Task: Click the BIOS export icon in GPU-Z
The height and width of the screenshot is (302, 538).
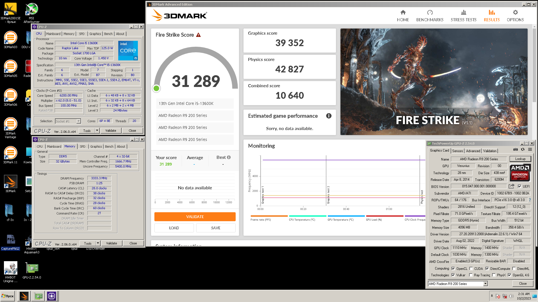Action: point(511,186)
